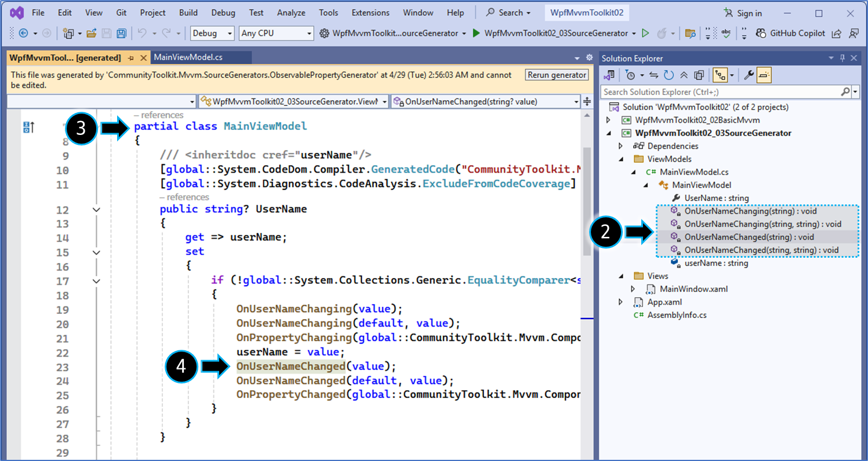868x461 pixels.
Task: Click the Solution Explorer Refresh icon
Action: tap(669, 75)
